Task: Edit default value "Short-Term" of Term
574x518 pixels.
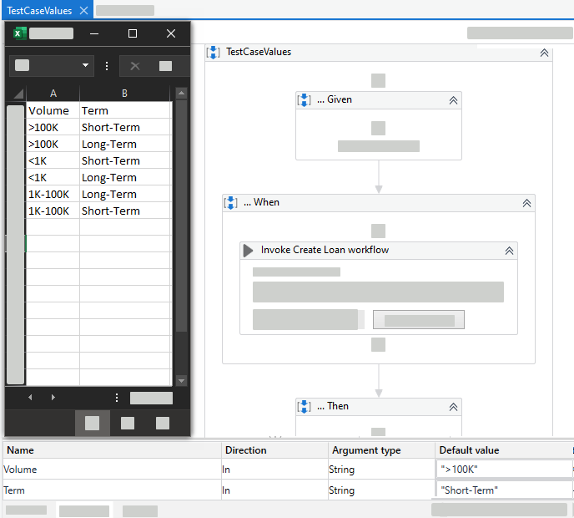Action: [504, 490]
